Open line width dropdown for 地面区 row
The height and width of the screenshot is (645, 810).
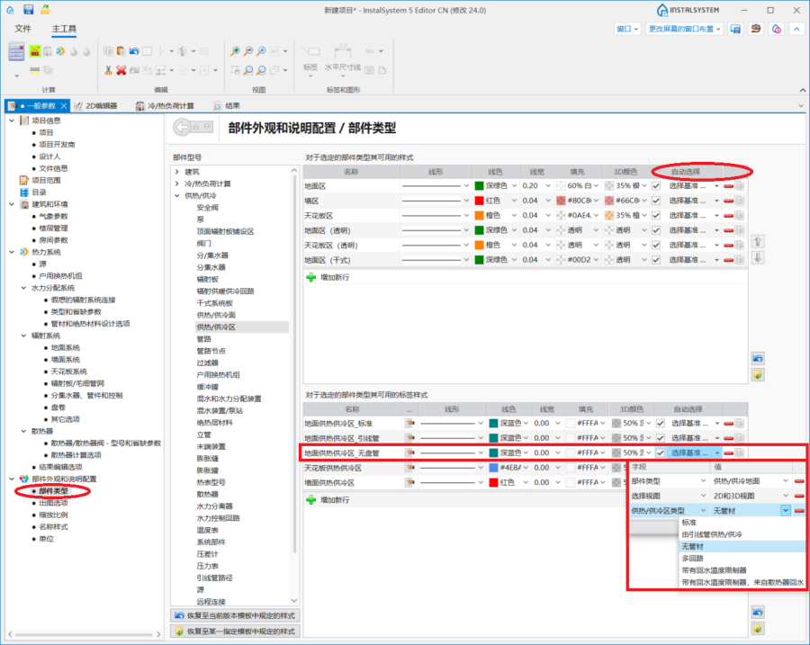(548, 186)
